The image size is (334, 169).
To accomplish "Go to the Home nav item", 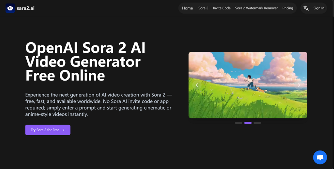I will [x=187, y=8].
